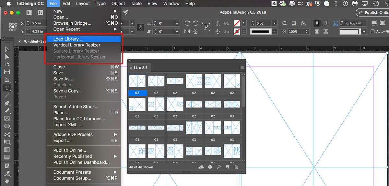The image size is (389, 186).
Task: Select the Gap tool
Action: click(x=7, y=72)
